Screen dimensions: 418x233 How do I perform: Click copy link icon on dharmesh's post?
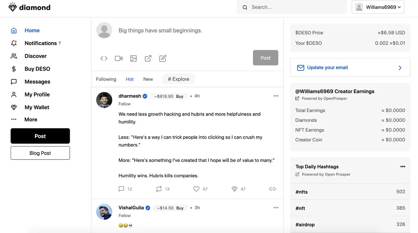point(272,189)
